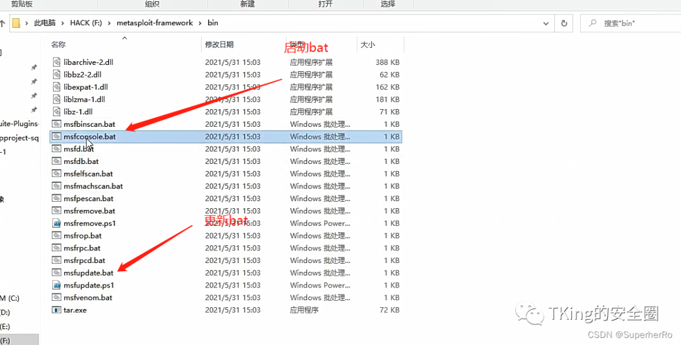Select the (F:) drive in sidebar
The height and width of the screenshot is (345, 681).
(x=5, y=340)
